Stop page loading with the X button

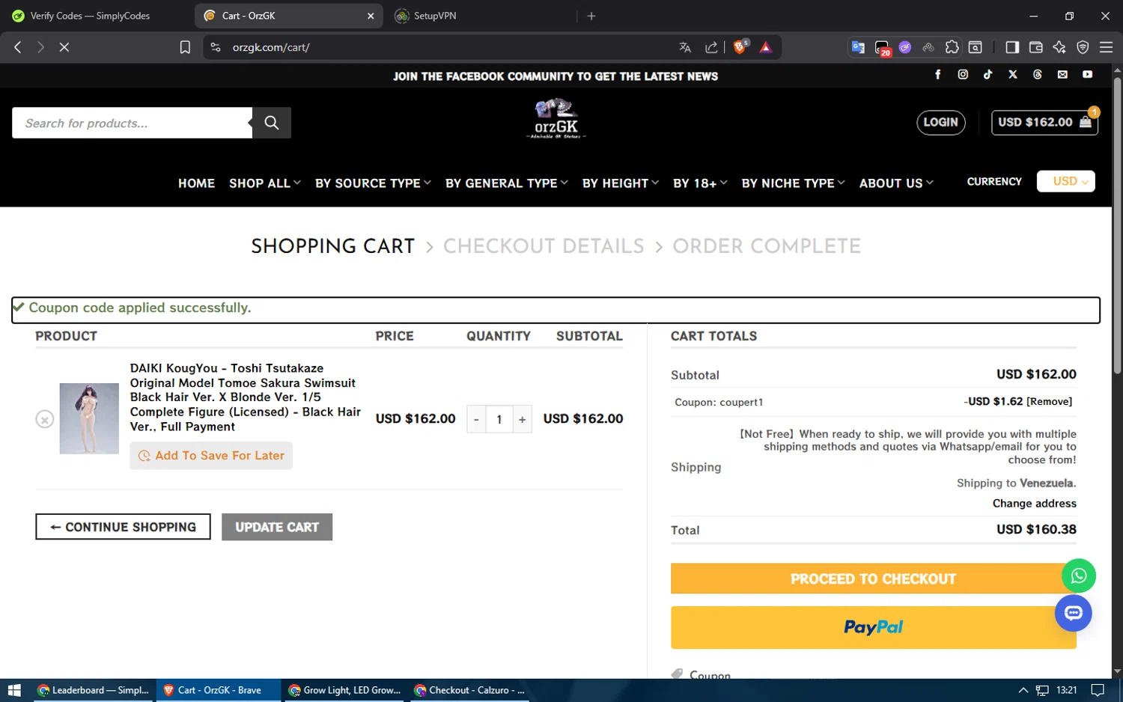pos(64,47)
